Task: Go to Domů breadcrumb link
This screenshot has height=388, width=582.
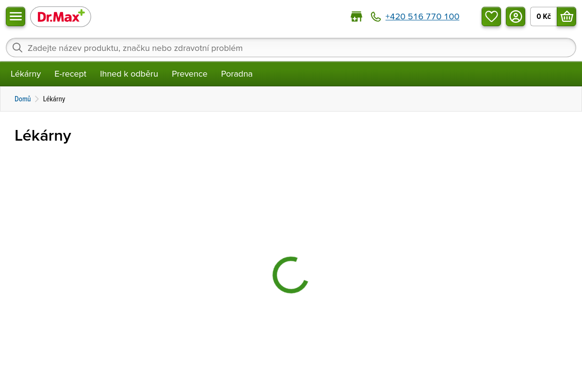Action: (x=23, y=99)
